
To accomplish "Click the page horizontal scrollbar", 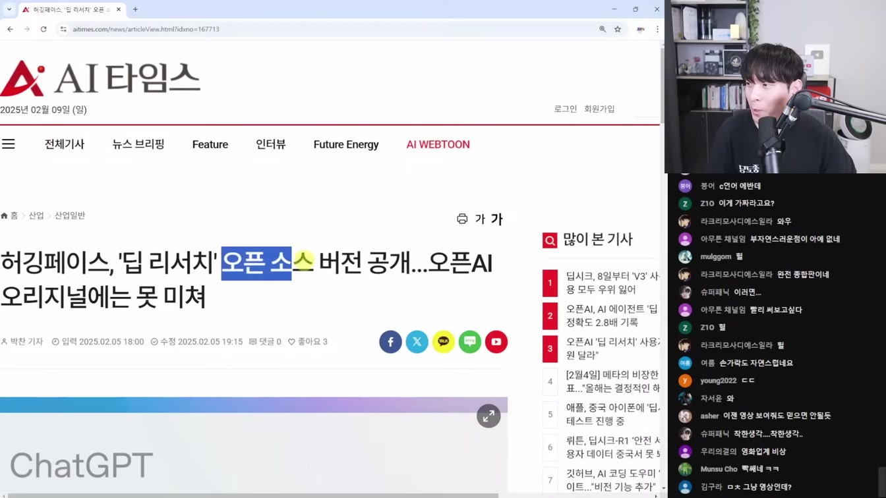I will (253, 495).
